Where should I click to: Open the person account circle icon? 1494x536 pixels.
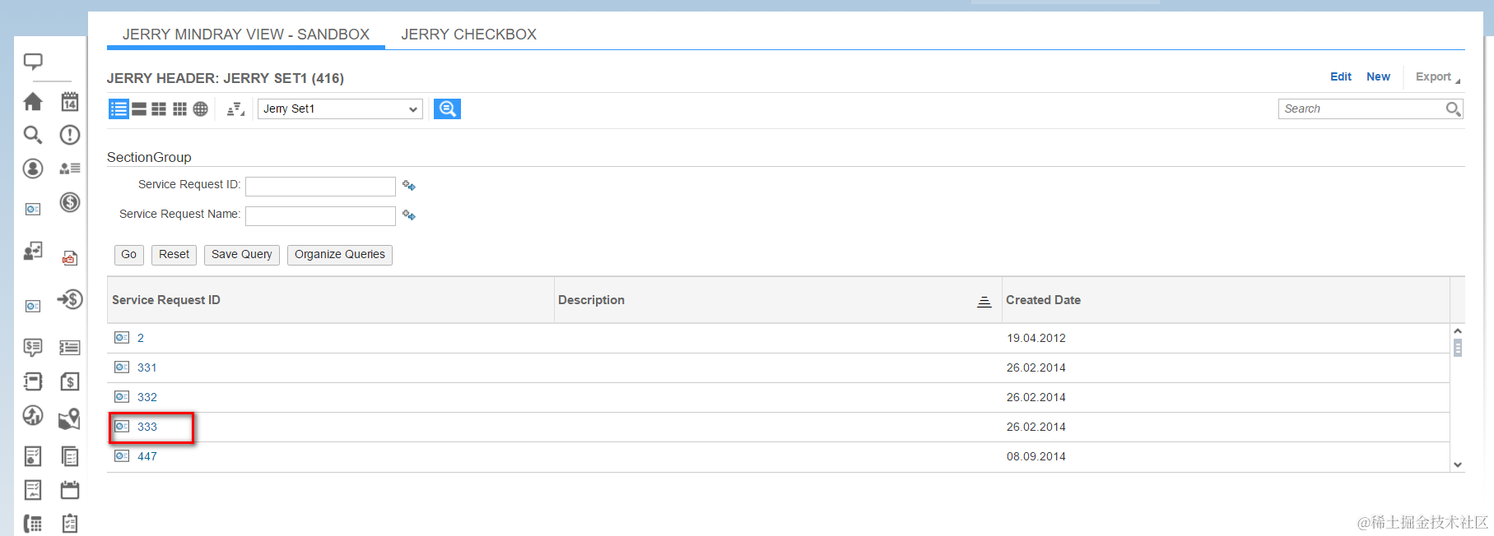point(33,169)
